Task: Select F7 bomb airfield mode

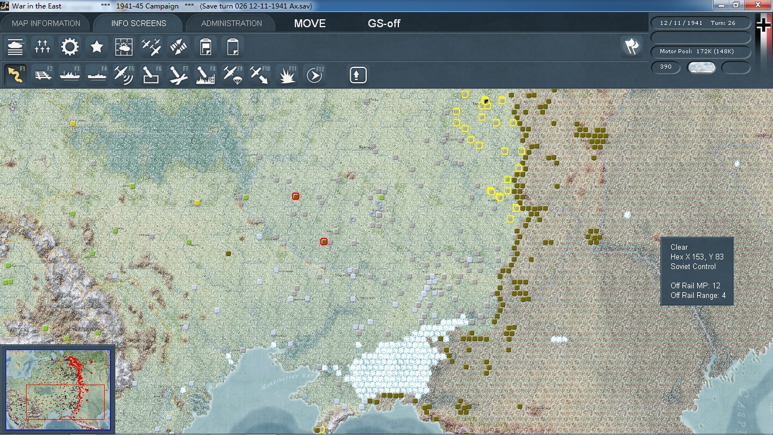Action: pos(178,75)
